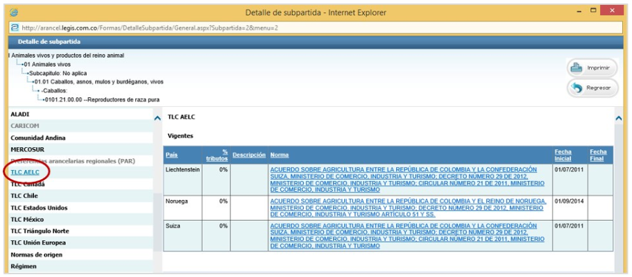This screenshot has height=277, width=632.
Task: Open TLC Estados Unidos menu item
Action: pyautogui.click(x=39, y=208)
